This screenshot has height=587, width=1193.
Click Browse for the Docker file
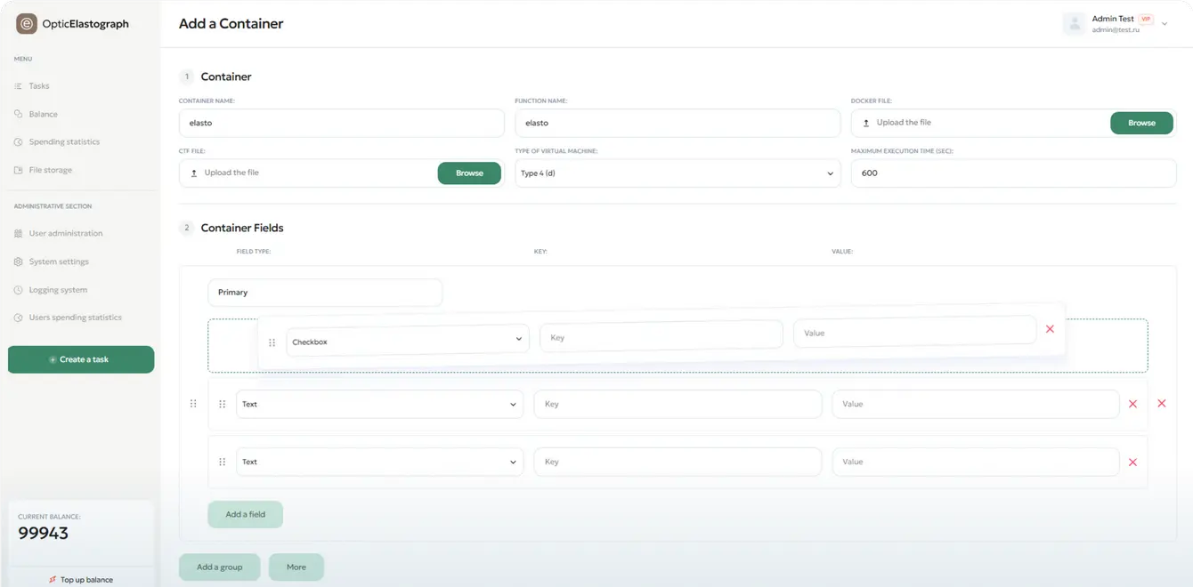point(1140,123)
